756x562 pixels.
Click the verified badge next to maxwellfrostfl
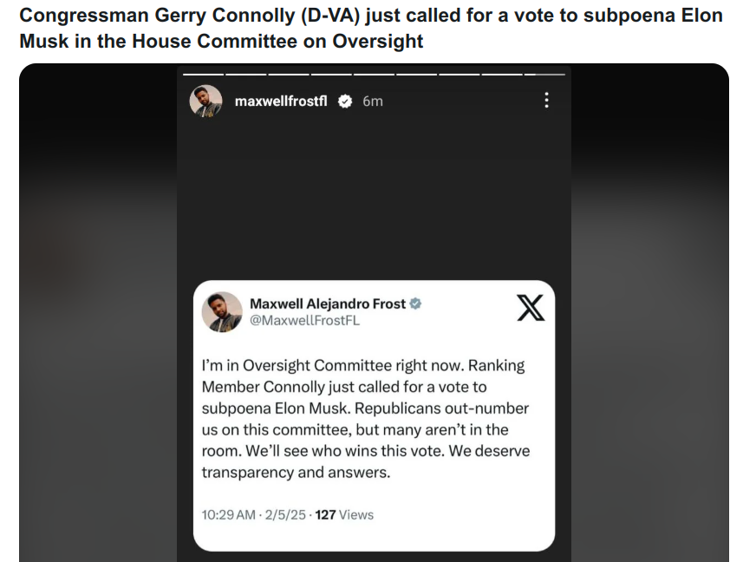click(x=345, y=101)
